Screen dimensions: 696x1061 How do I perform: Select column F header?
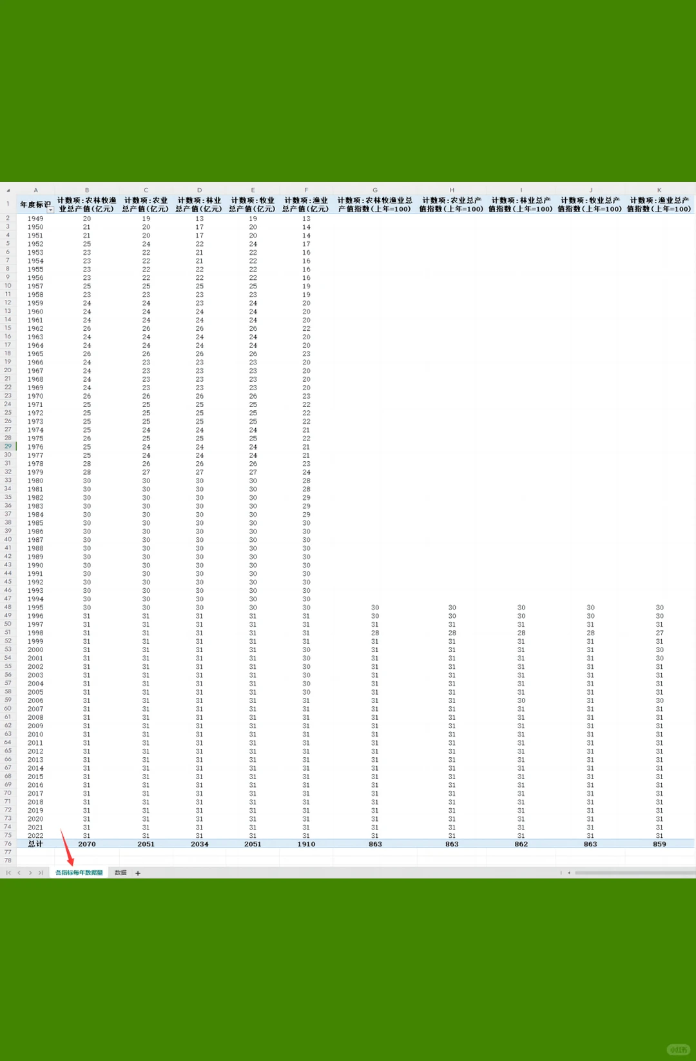306,190
